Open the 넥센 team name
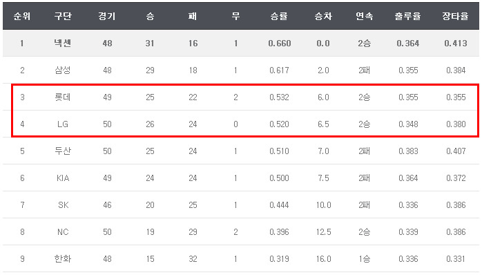482x275 pixels. tap(63, 43)
